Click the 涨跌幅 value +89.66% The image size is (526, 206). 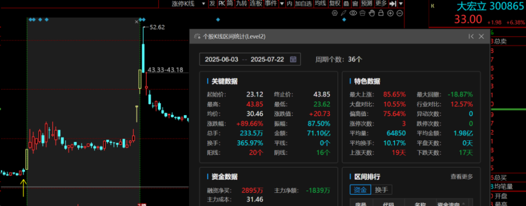click(x=250, y=123)
